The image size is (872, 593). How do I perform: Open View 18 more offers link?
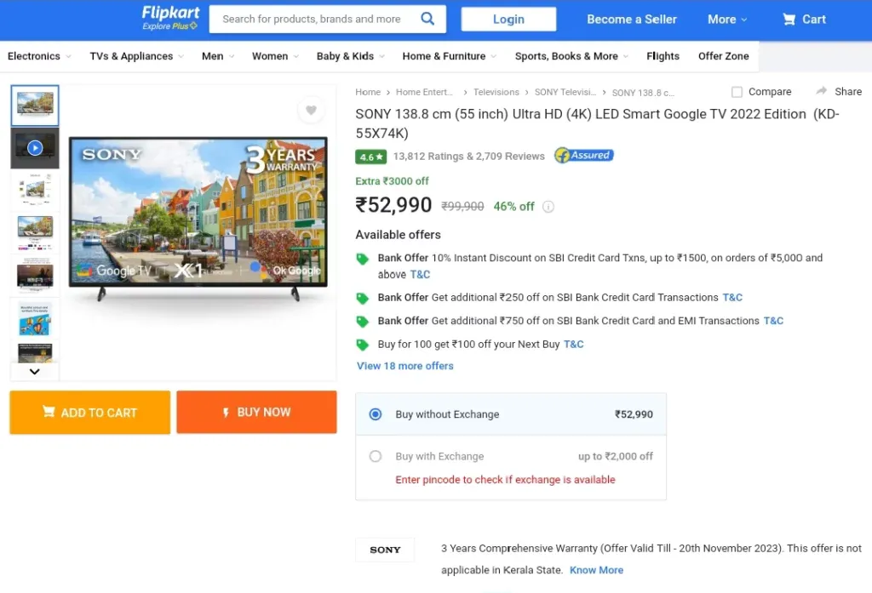click(x=404, y=366)
